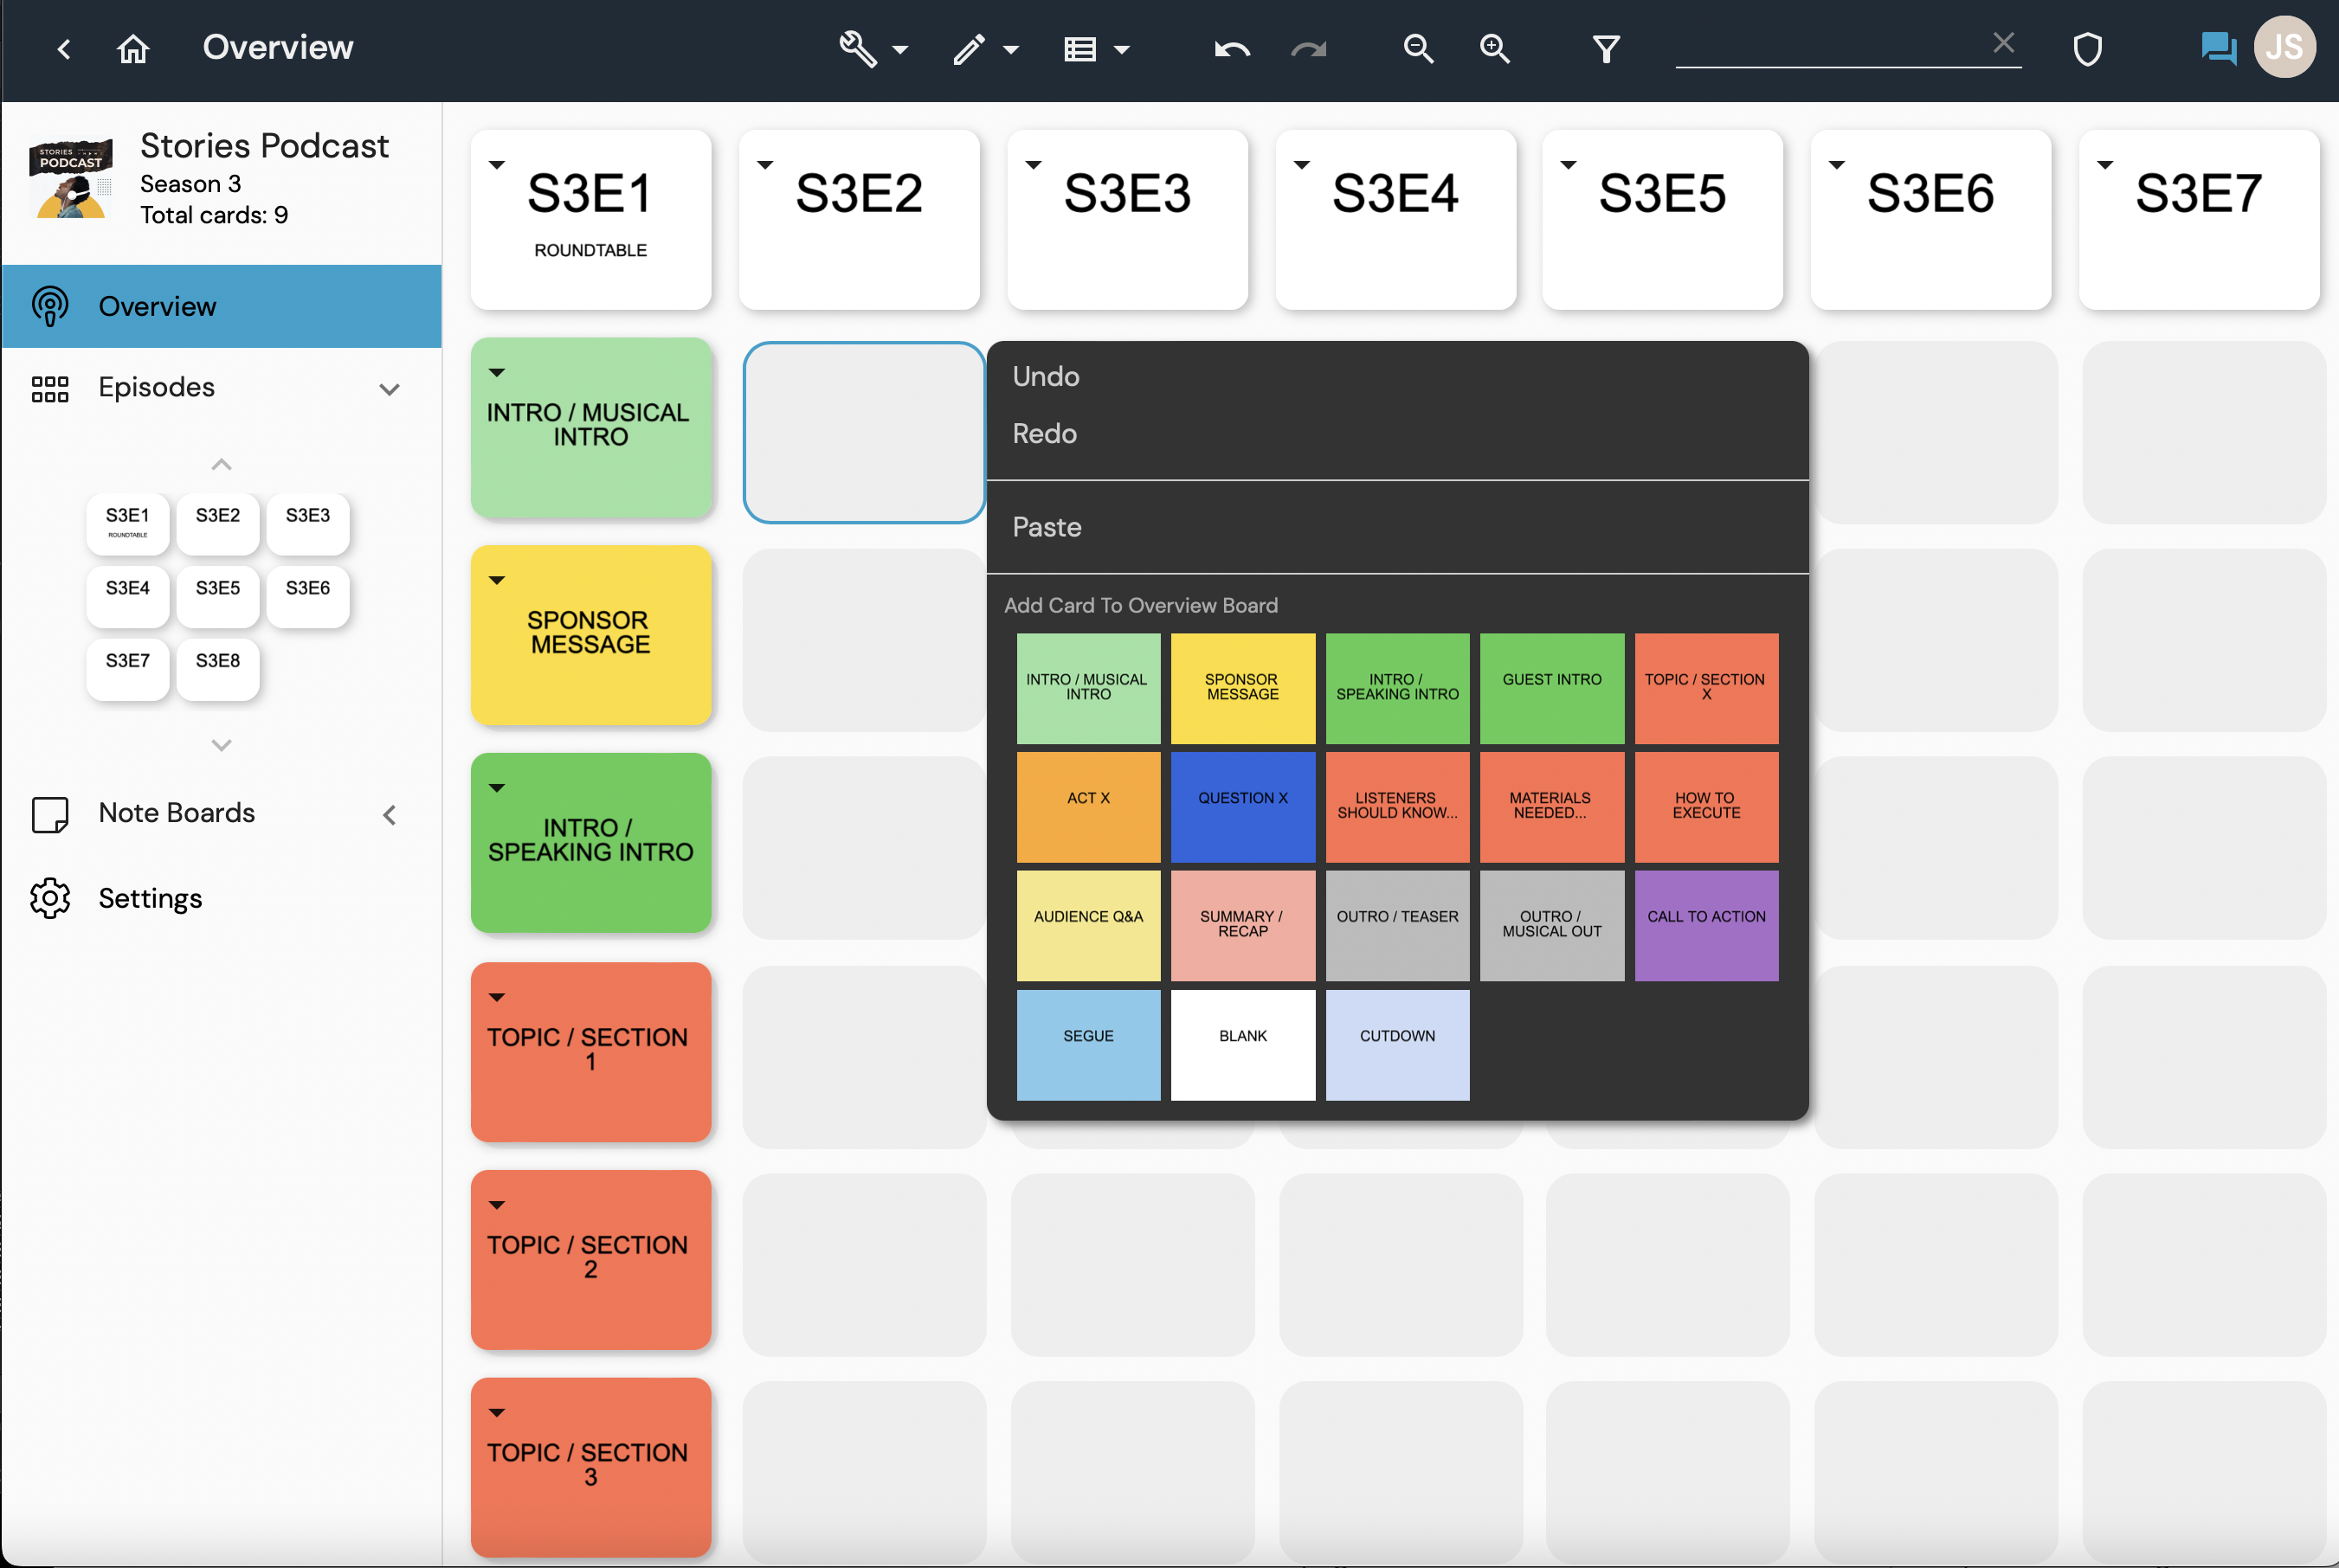Open the SPONSOR MESSAGE card dropdown arrow
The width and height of the screenshot is (2339, 1568).
click(497, 580)
